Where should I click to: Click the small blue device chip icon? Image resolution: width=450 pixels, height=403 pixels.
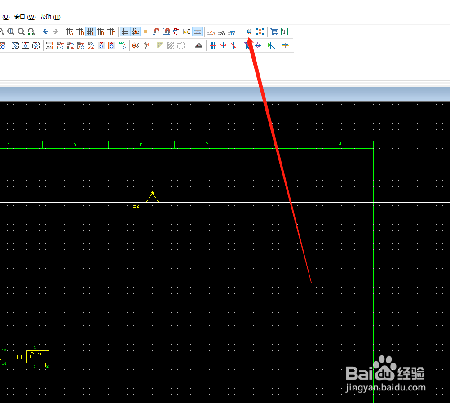click(249, 31)
